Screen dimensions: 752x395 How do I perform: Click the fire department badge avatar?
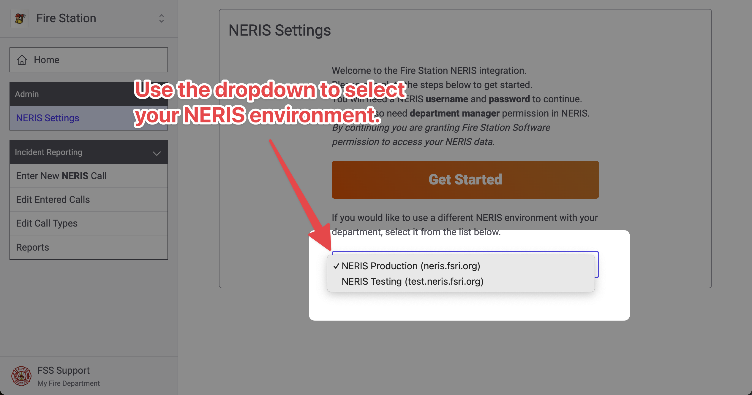21,376
